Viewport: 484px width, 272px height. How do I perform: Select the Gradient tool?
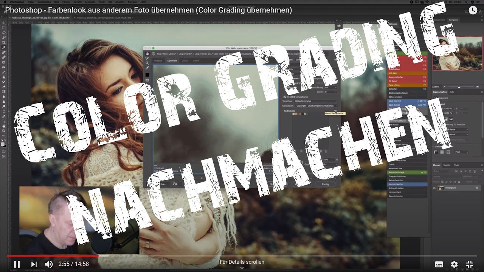tap(4, 91)
